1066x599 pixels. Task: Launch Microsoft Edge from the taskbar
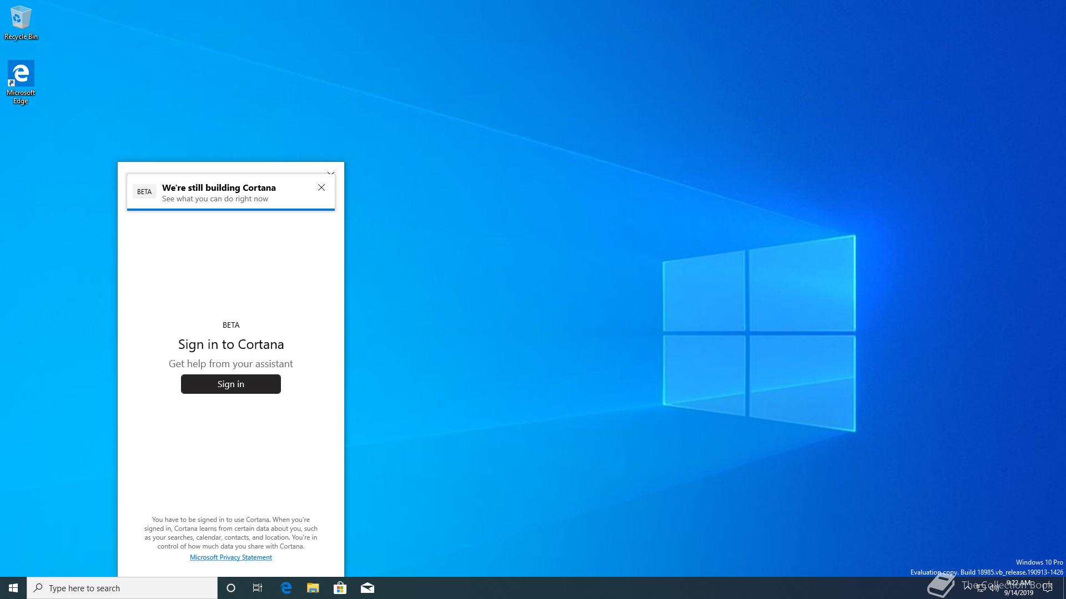click(286, 588)
